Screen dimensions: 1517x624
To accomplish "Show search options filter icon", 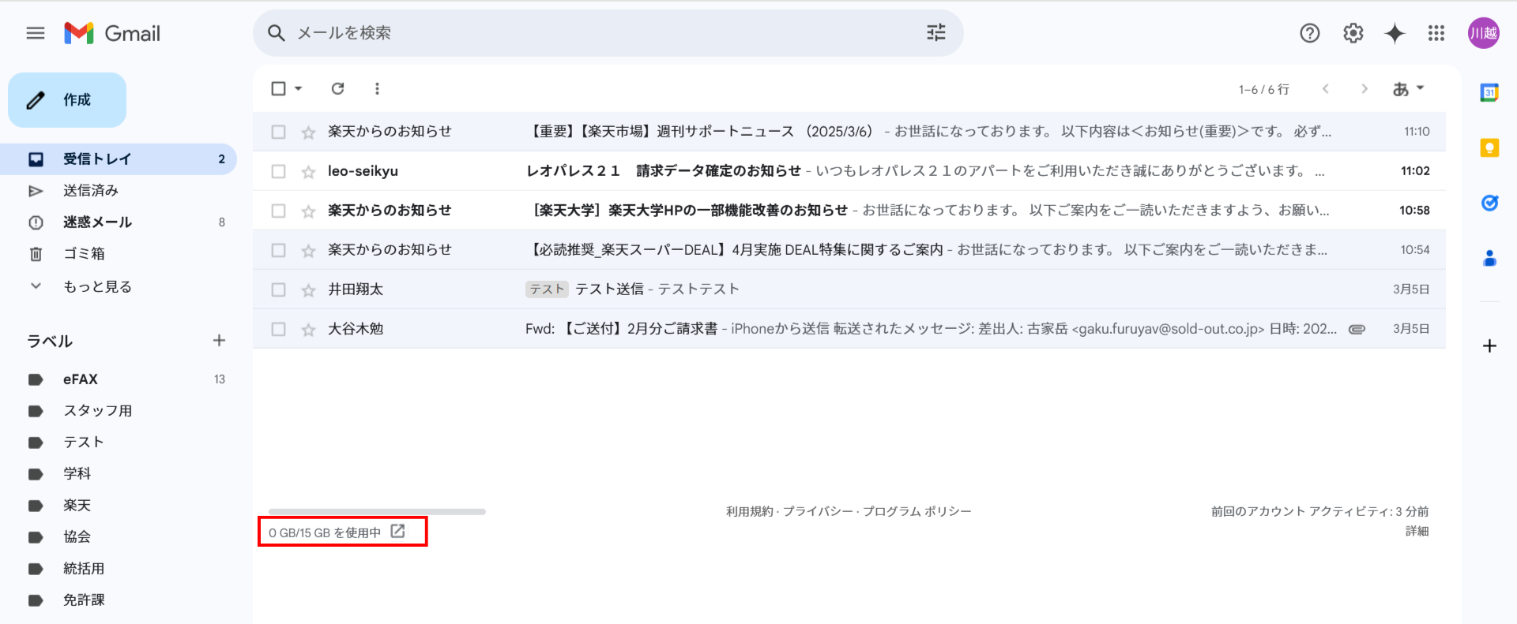I will click(935, 32).
